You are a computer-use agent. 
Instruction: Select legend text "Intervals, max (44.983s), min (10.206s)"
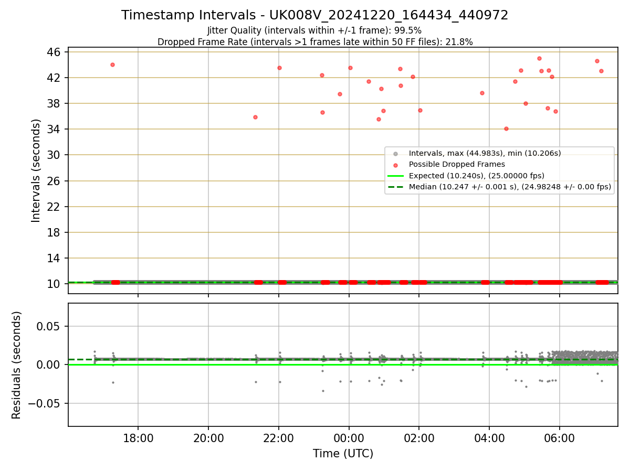click(x=485, y=154)
